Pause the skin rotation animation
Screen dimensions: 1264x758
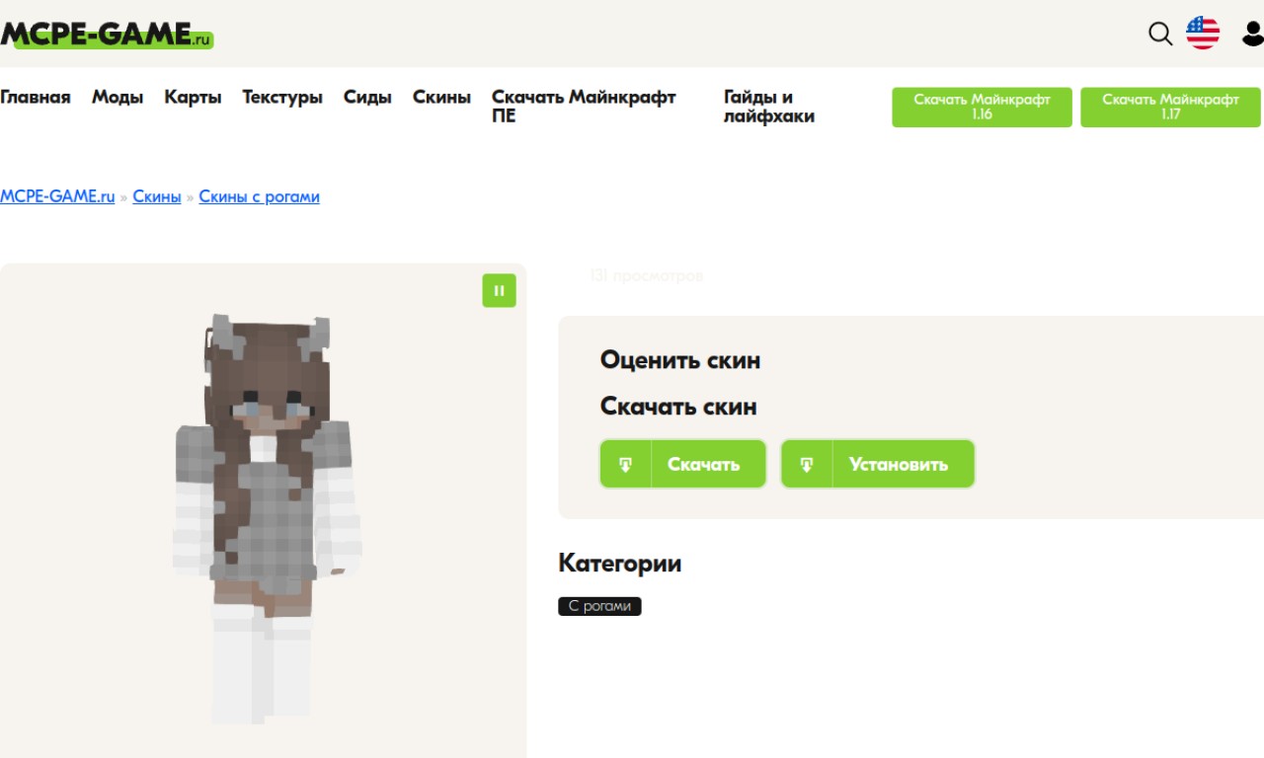pyautogui.click(x=499, y=290)
